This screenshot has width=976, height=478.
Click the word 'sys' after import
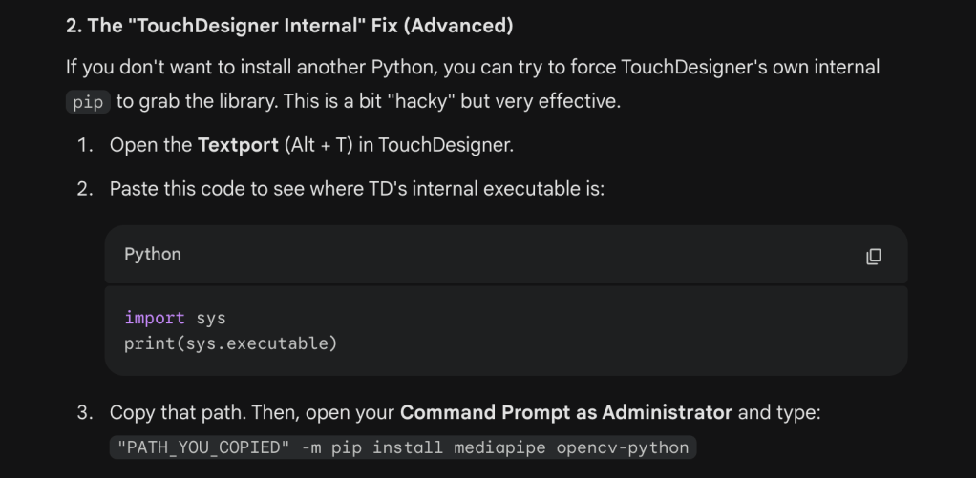click(x=211, y=318)
